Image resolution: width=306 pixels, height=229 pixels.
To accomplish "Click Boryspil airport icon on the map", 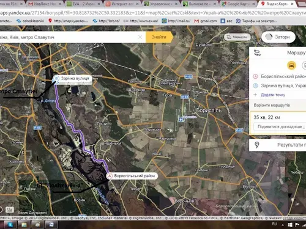I will [x=181, y=120].
